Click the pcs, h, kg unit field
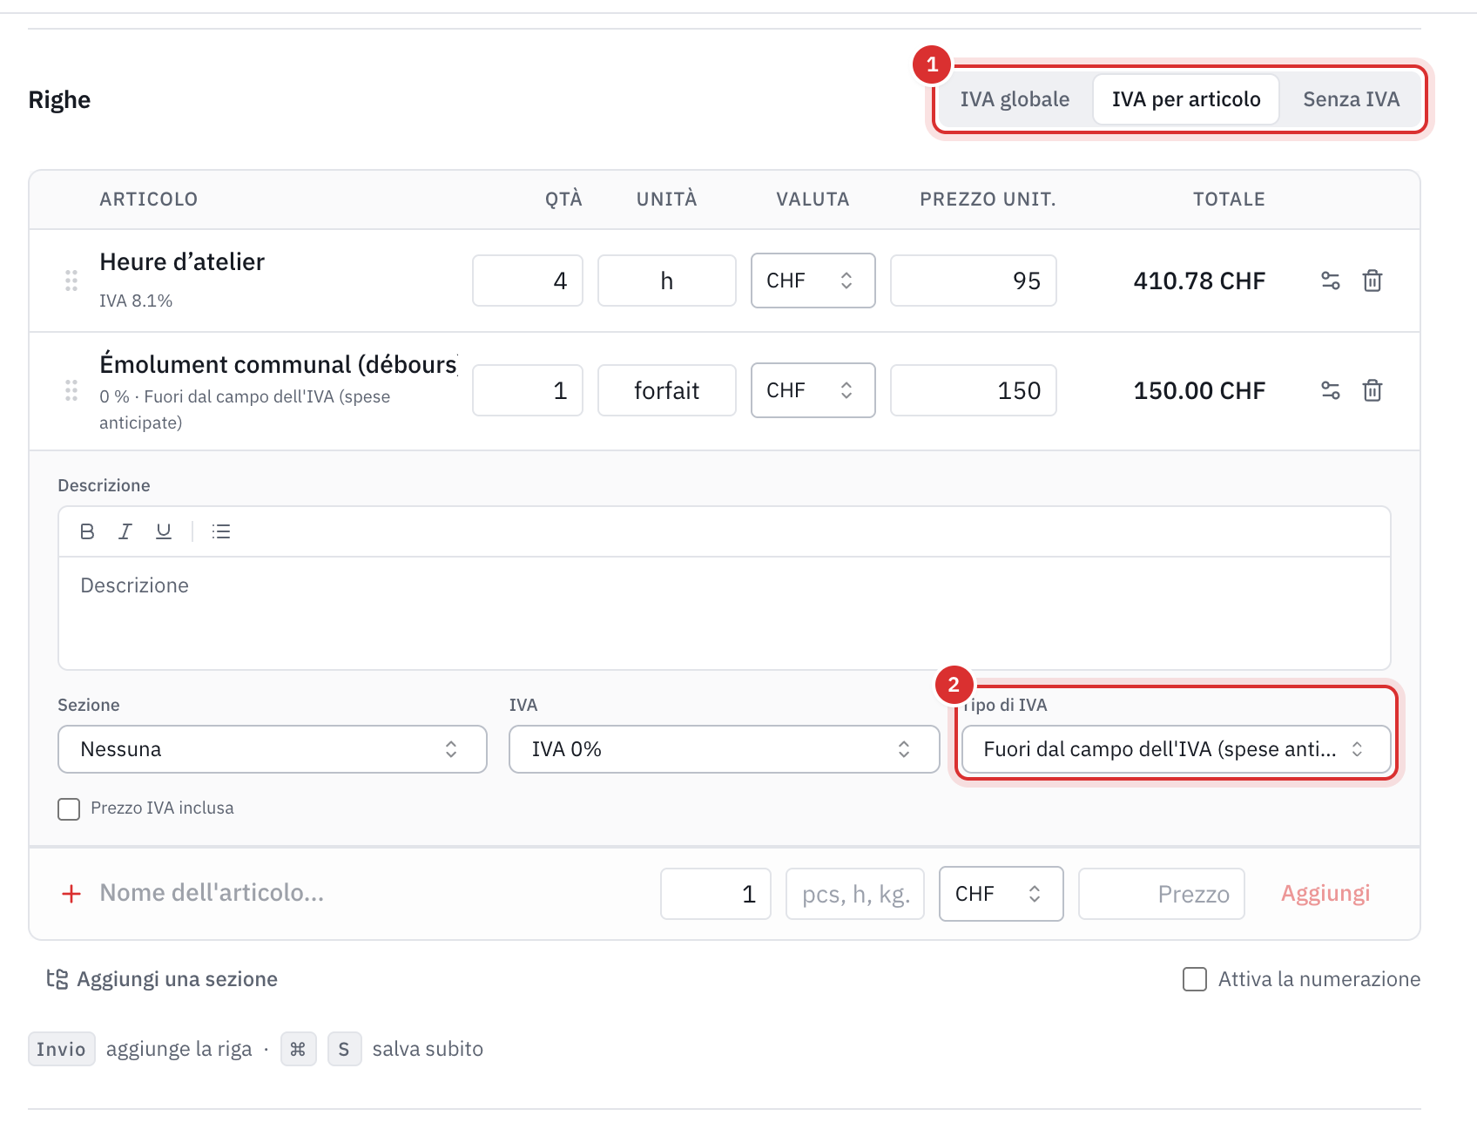The image size is (1477, 1136). tap(855, 894)
